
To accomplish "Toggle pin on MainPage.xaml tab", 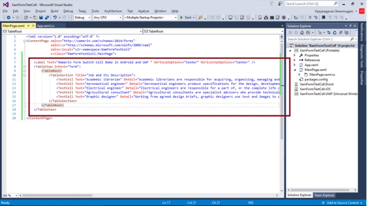I will click(x=28, y=26).
